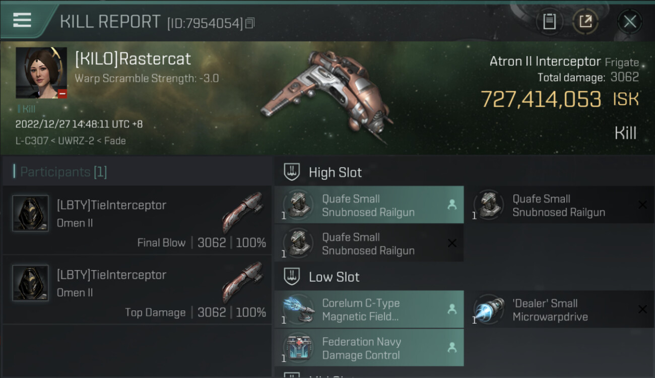Copy the kill report ID icon
Screen dimensions: 655x378
pyautogui.click(x=250, y=23)
